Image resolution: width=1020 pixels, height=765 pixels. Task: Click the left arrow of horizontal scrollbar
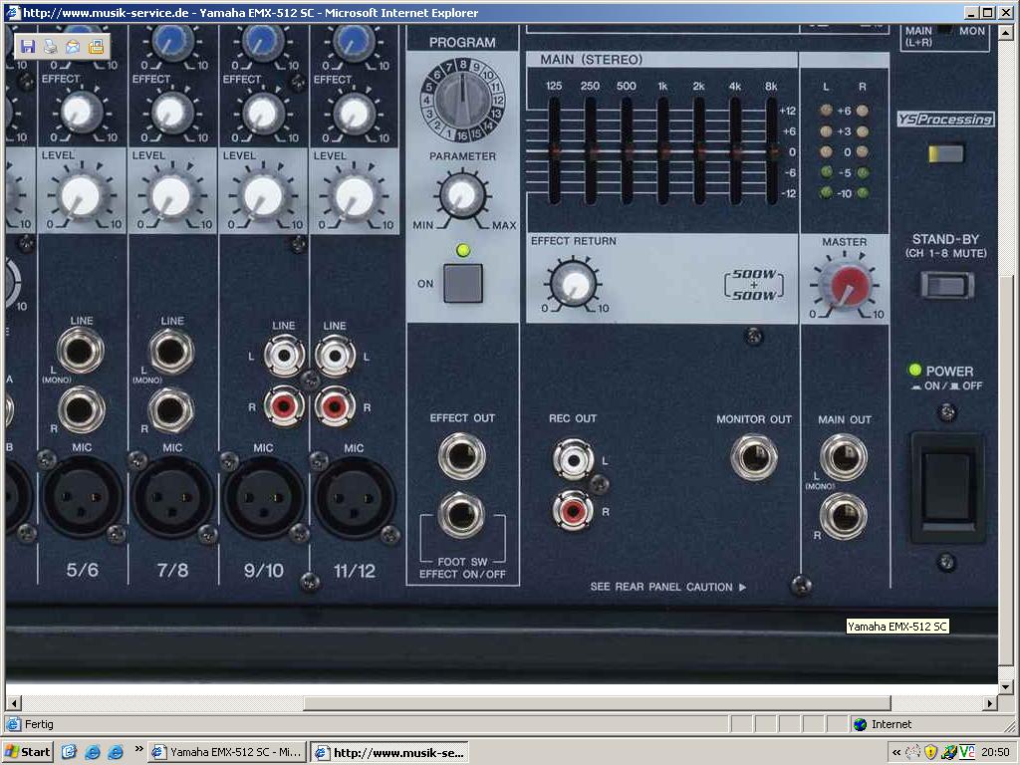[14, 703]
